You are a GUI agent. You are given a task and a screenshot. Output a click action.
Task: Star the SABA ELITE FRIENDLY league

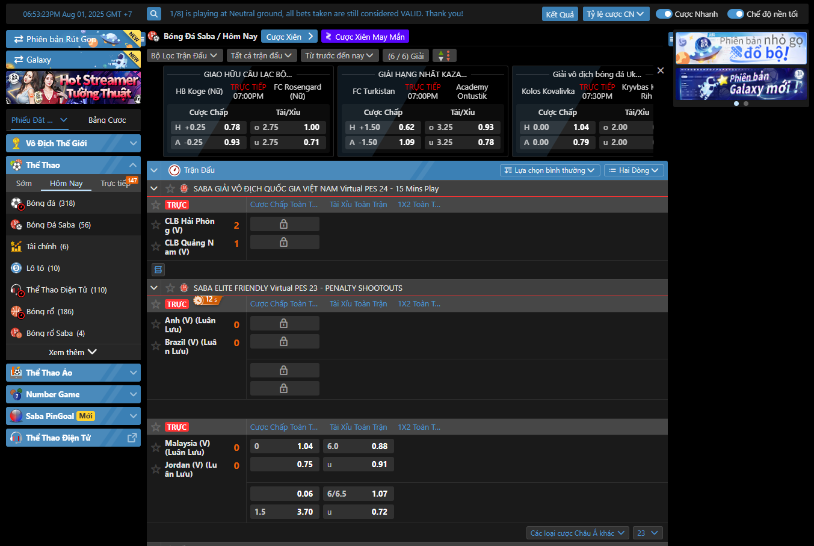click(x=170, y=288)
